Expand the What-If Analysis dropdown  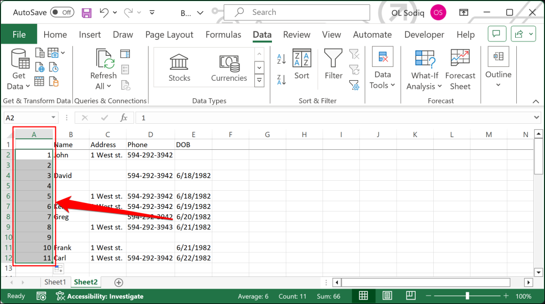click(x=424, y=70)
